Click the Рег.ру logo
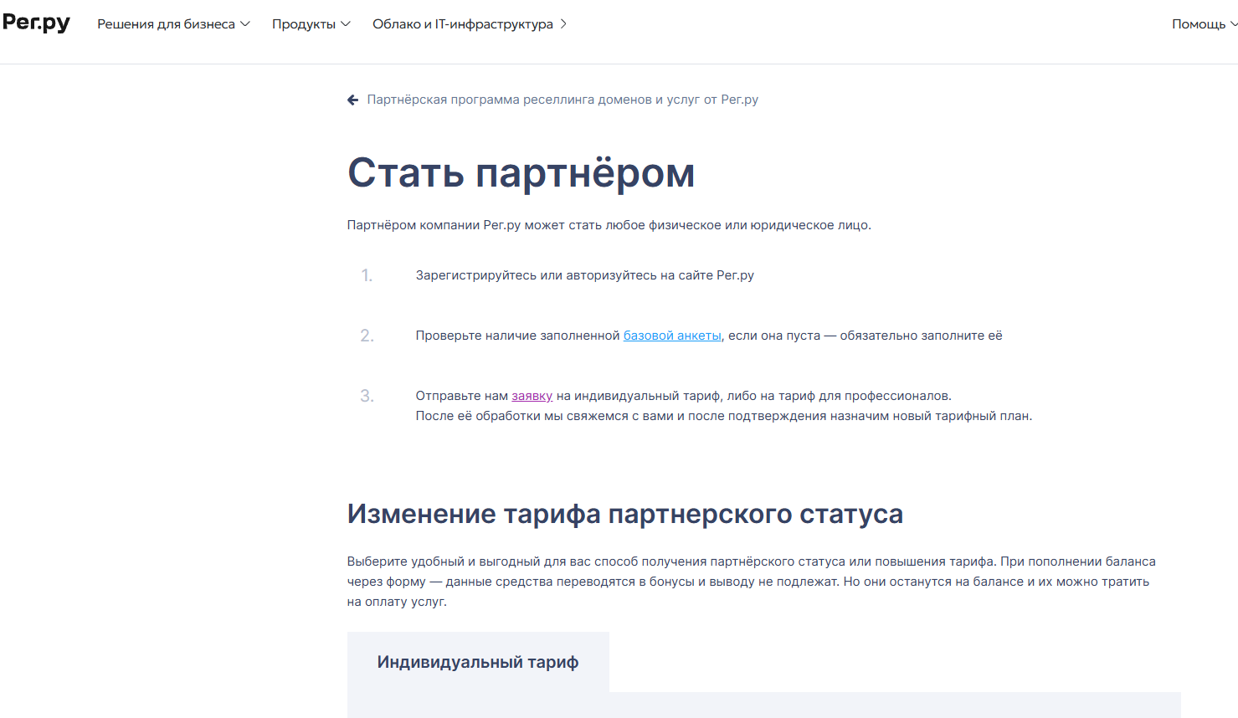The image size is (1238, 718). (x=36, y=23)
